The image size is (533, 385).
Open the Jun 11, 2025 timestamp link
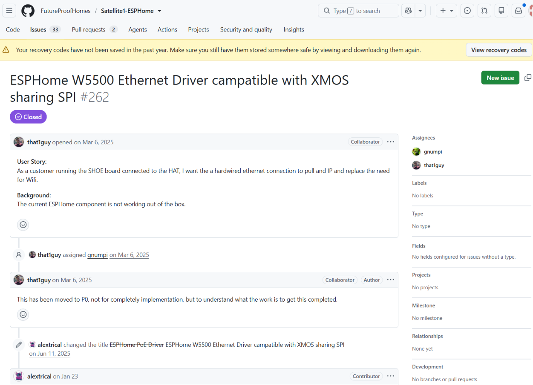49,354
